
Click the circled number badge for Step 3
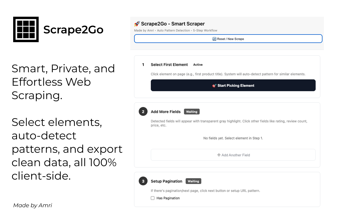(143, 181)
